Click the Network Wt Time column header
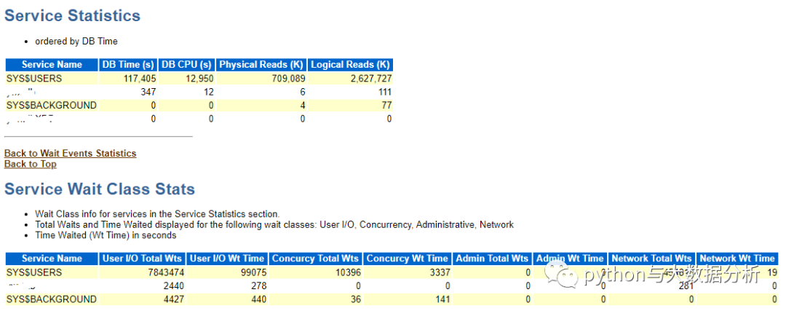This screenshot has height=311, width=786. pos(737,259)
